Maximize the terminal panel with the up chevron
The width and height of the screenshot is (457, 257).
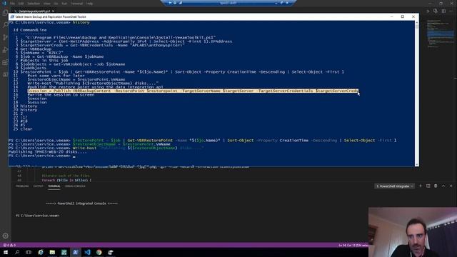pyautogui.click(x=443, y=186)
